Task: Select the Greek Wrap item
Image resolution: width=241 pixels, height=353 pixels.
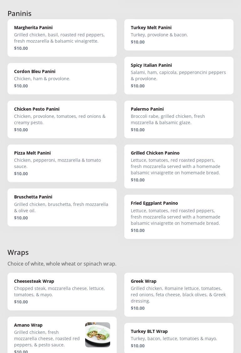Action: (179, 294)
